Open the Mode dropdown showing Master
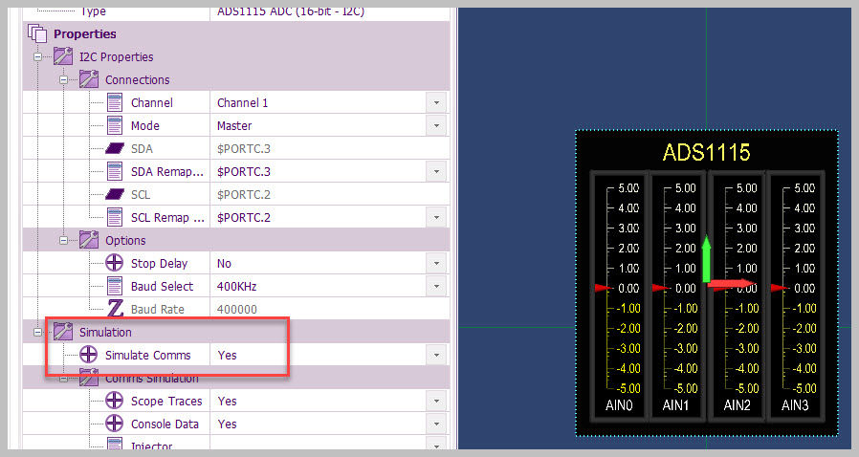 pos(436,125)
